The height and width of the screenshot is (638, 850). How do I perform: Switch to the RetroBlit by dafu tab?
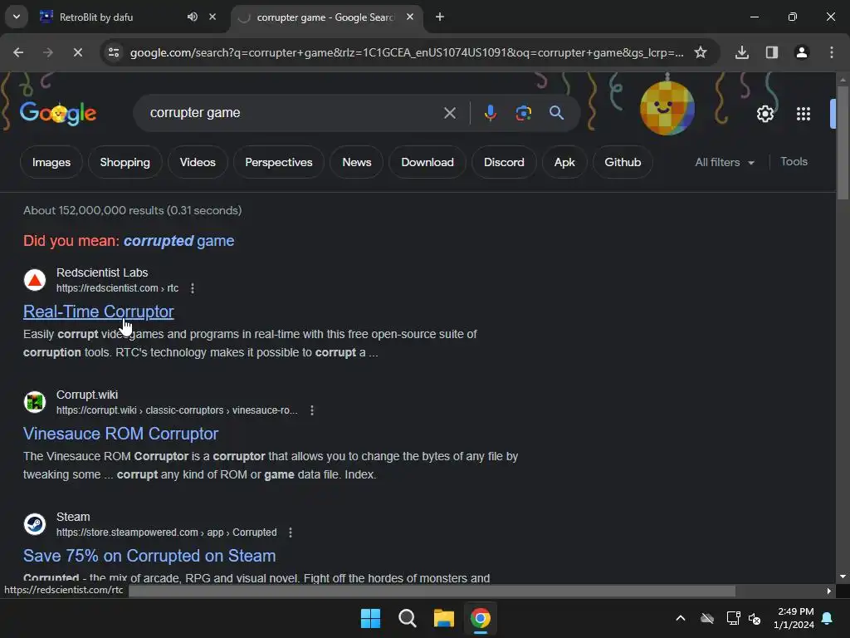[128, 17]
